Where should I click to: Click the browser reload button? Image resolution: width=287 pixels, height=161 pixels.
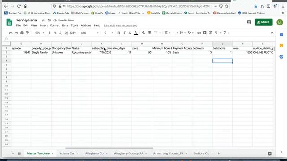coord(19,6)
